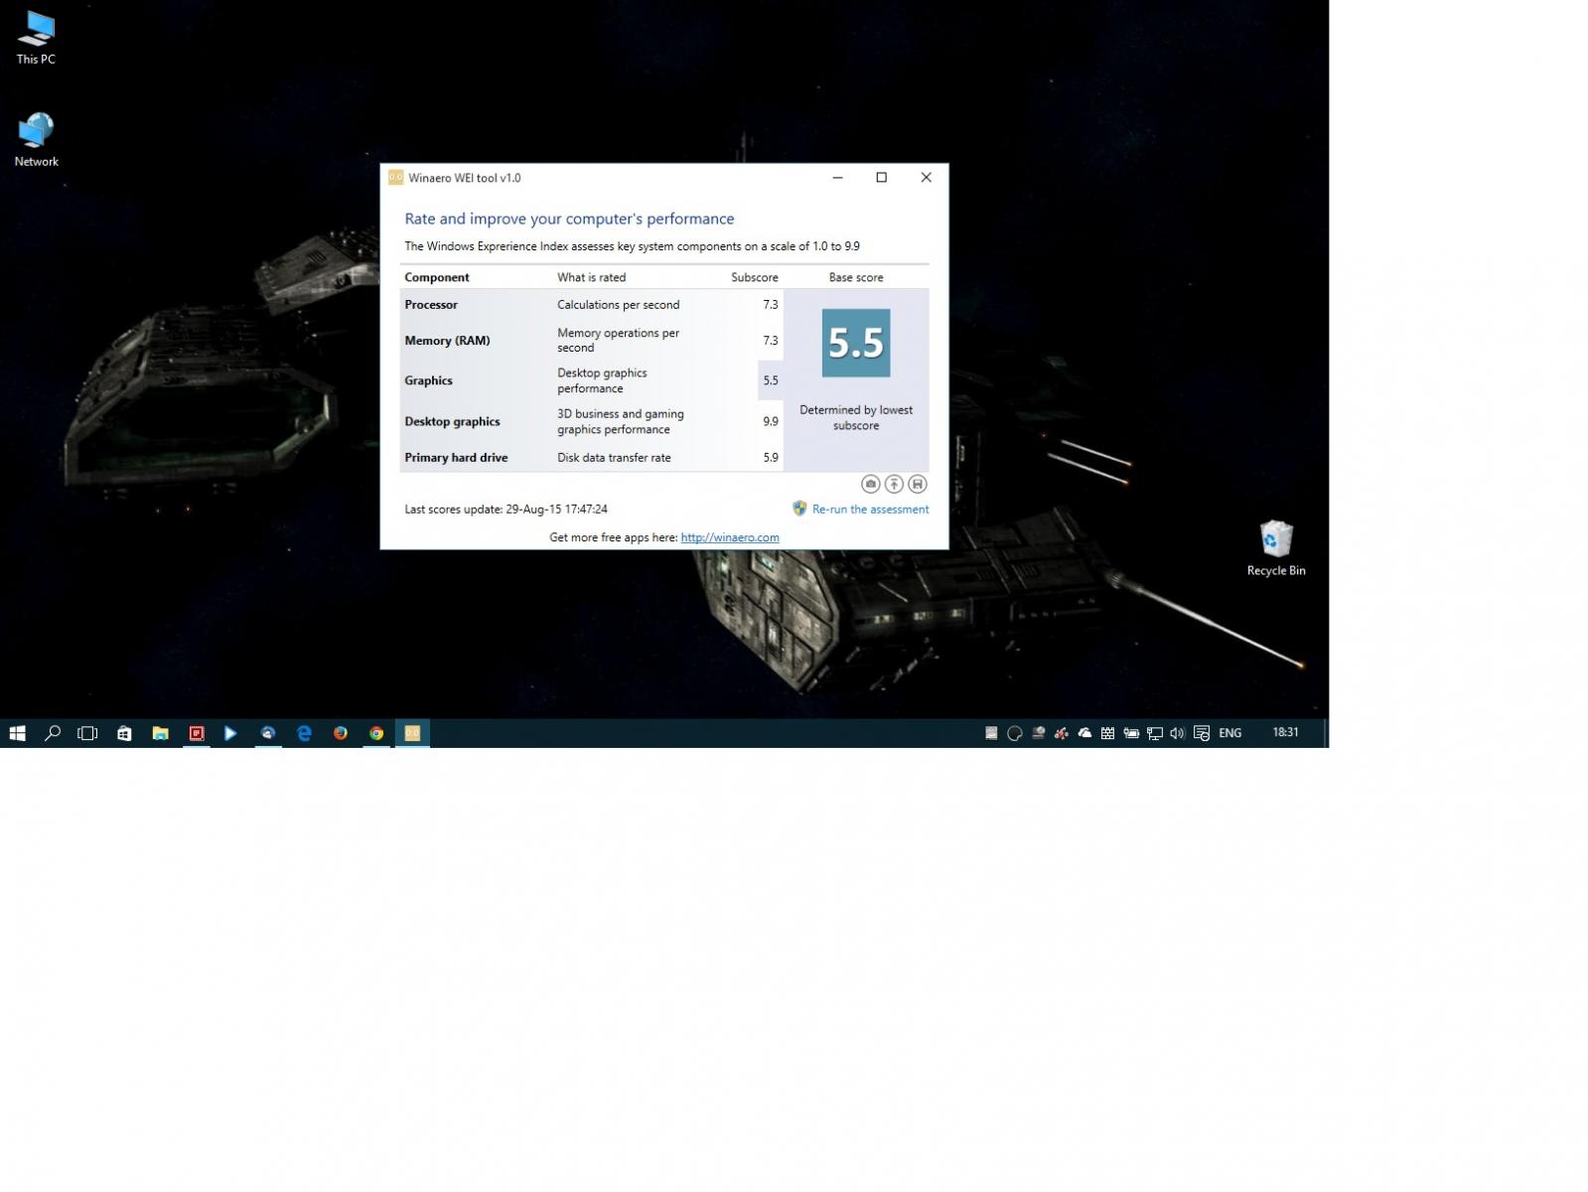Launch Windows Store from taskbar

pyautogui.click(x=124, y=733)
